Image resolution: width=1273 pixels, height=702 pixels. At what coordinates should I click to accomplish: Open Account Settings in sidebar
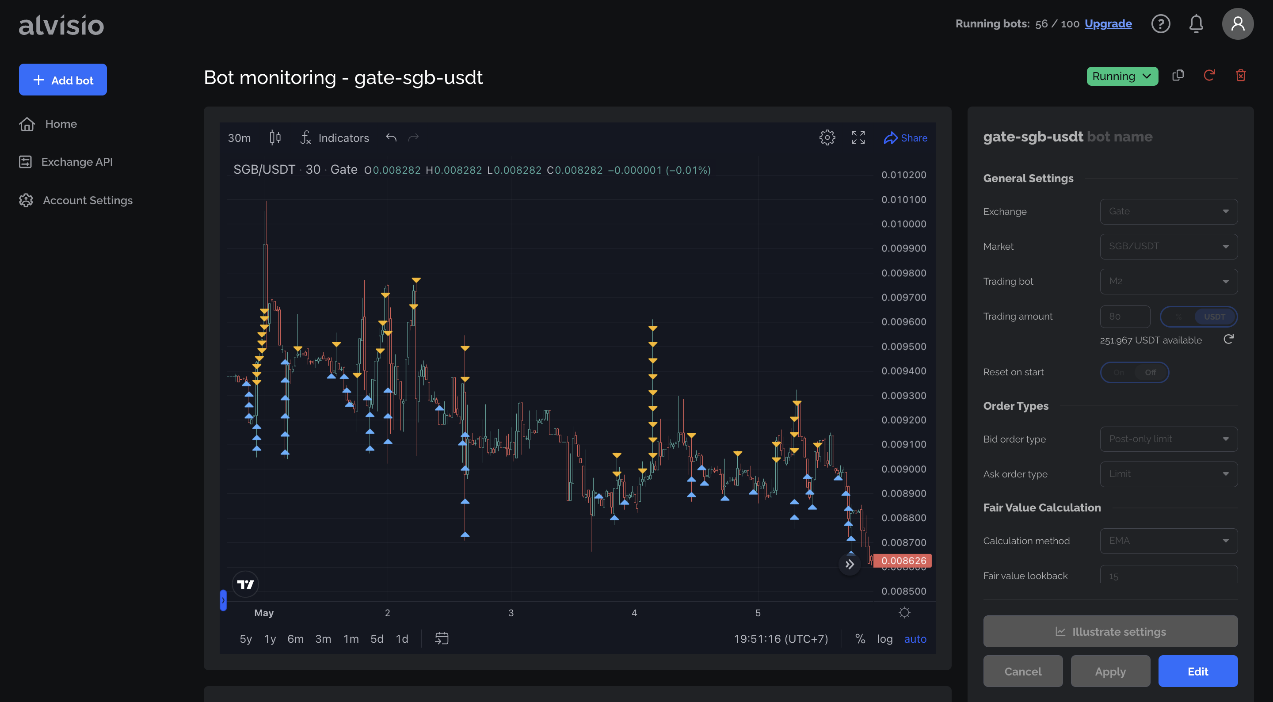coord(88,200)
